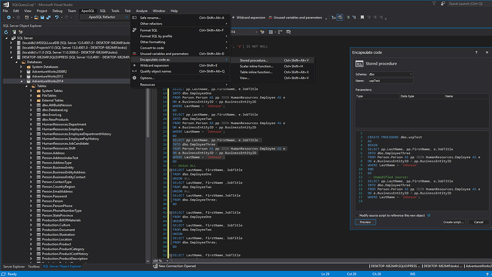
Task: Click the Save icon on the standard toolbar
Action: click(x=41, y=18)
